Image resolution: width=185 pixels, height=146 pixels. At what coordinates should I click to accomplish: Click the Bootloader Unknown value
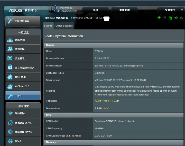click(x=100, y=73)
